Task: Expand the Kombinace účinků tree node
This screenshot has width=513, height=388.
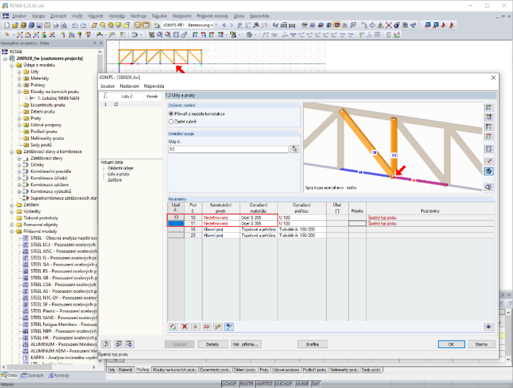Action: point(19,178)
